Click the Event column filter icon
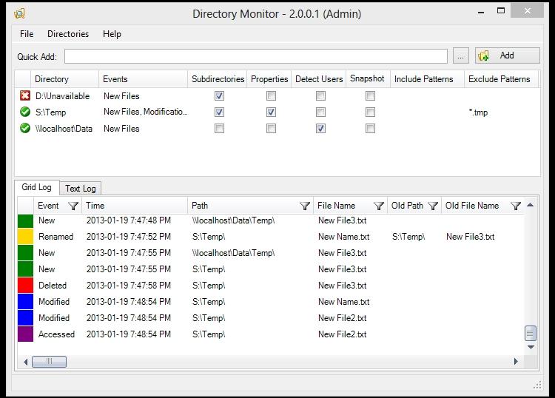The image size is (555, 398). point(73,206)
